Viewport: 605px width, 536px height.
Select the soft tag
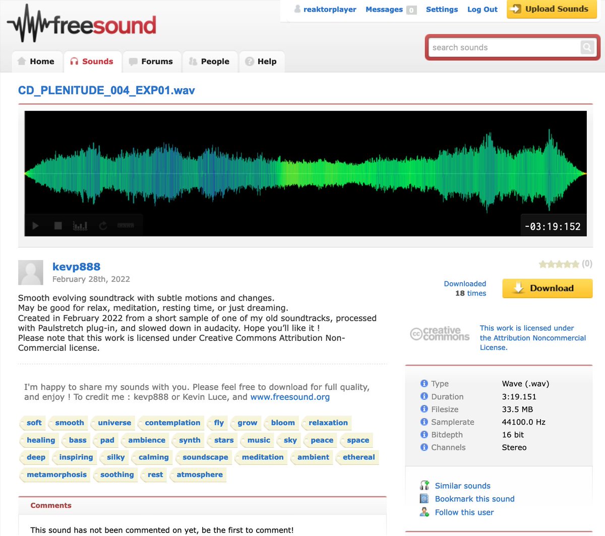click(33, 423)
